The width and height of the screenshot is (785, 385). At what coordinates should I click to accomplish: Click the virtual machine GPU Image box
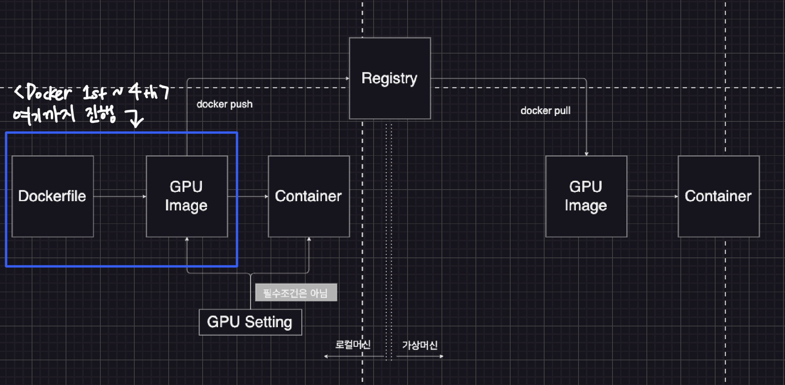(x=586, y=196)
